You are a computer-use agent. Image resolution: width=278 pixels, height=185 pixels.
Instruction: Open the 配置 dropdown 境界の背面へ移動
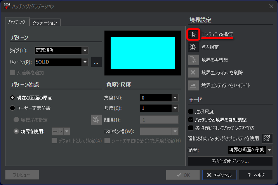click(x=250, y=150)
